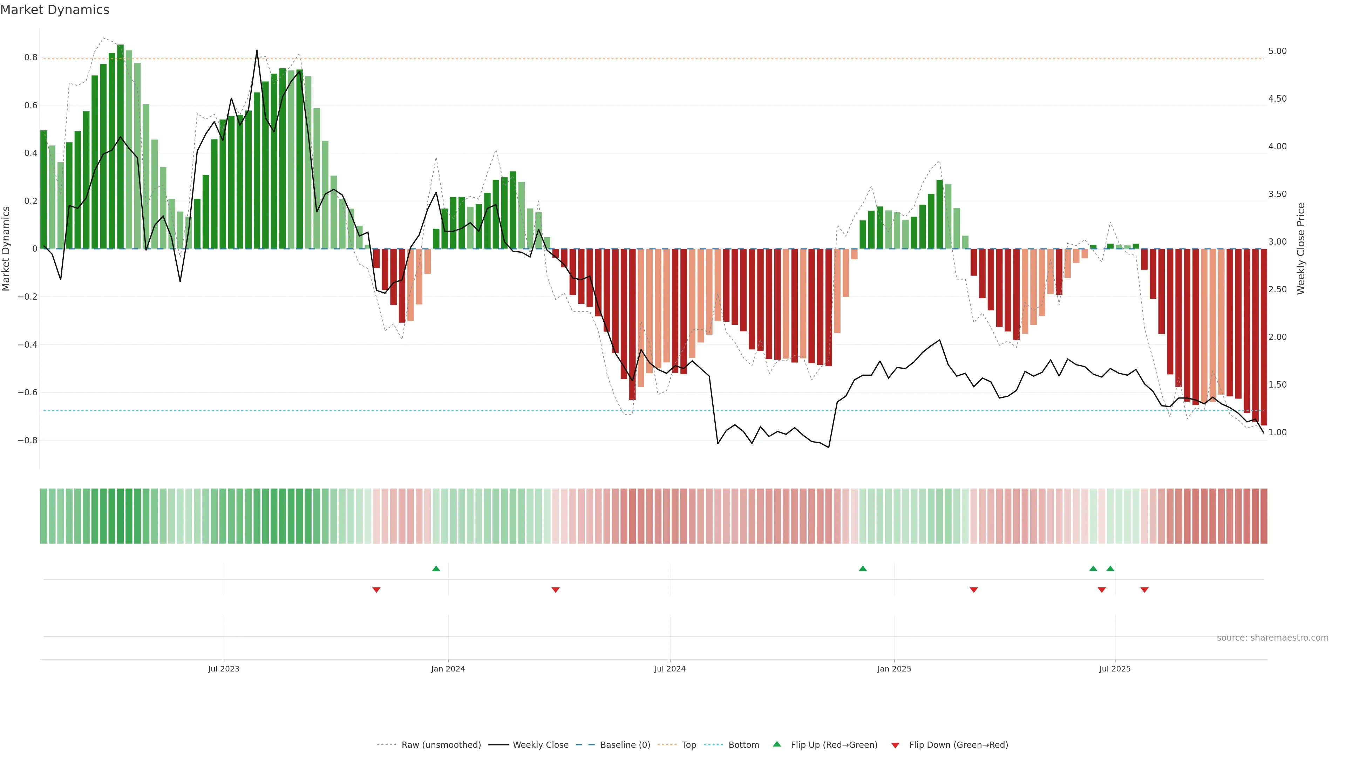Click the red triangle icon beside Flip Down legend
Screen dimensions: 1346x757
[895, 745]
